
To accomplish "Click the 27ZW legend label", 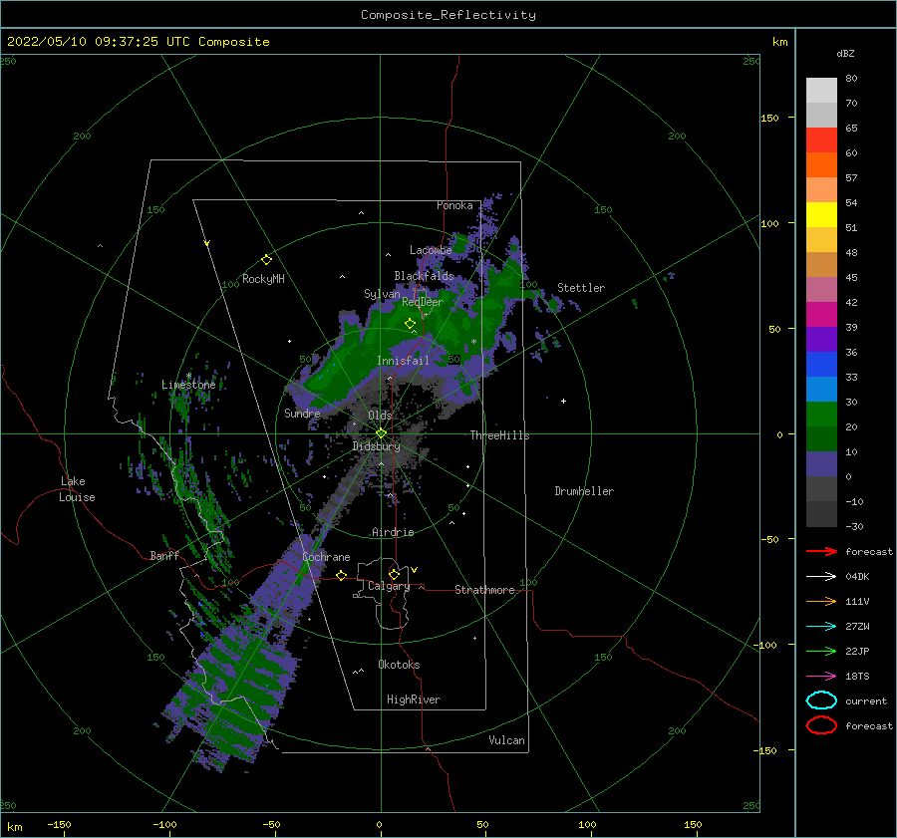I will click(857, 627).
